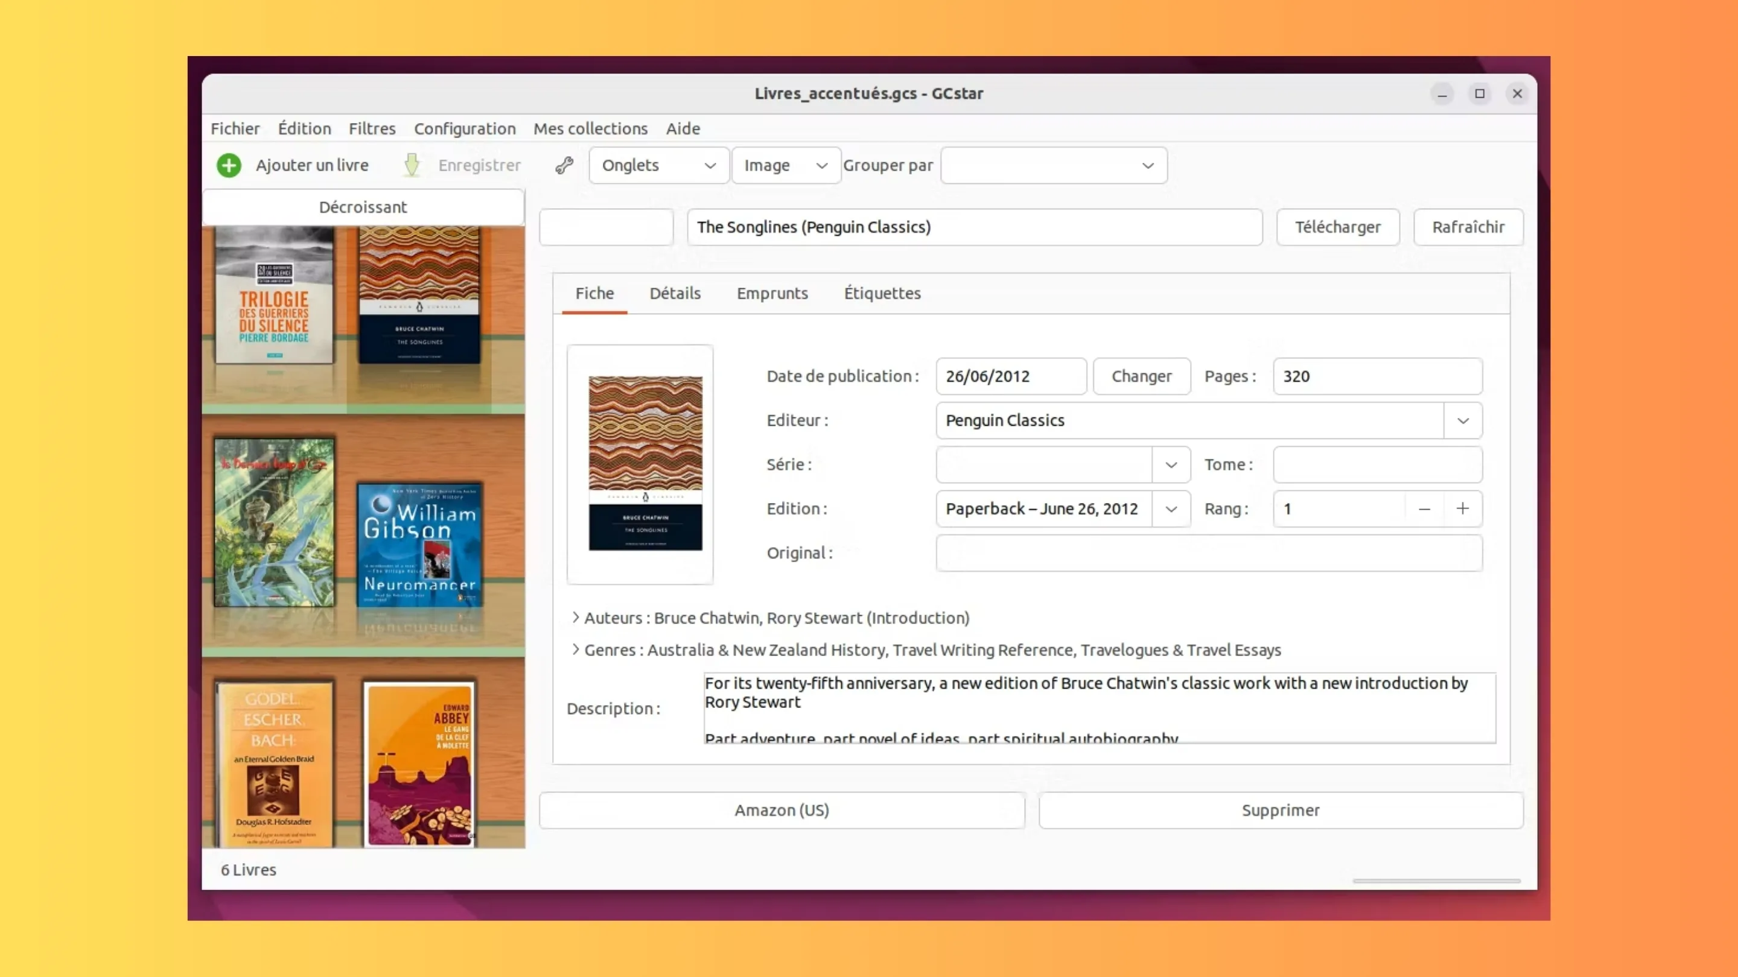Screen dimensions: 1738x977
Task: Switch to the Emprunts tab
Action: 772,293
